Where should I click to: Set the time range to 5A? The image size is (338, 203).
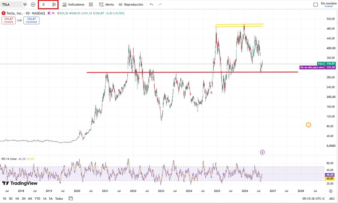(x=51, y=198)
